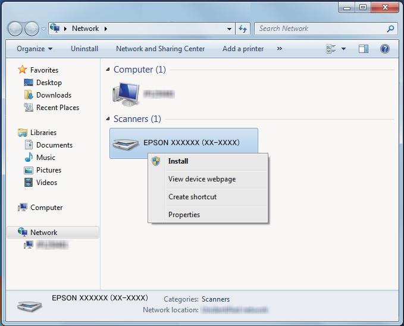Open Network and Sharing Center
The image size is (404, 326).
(x=160, y=49)
